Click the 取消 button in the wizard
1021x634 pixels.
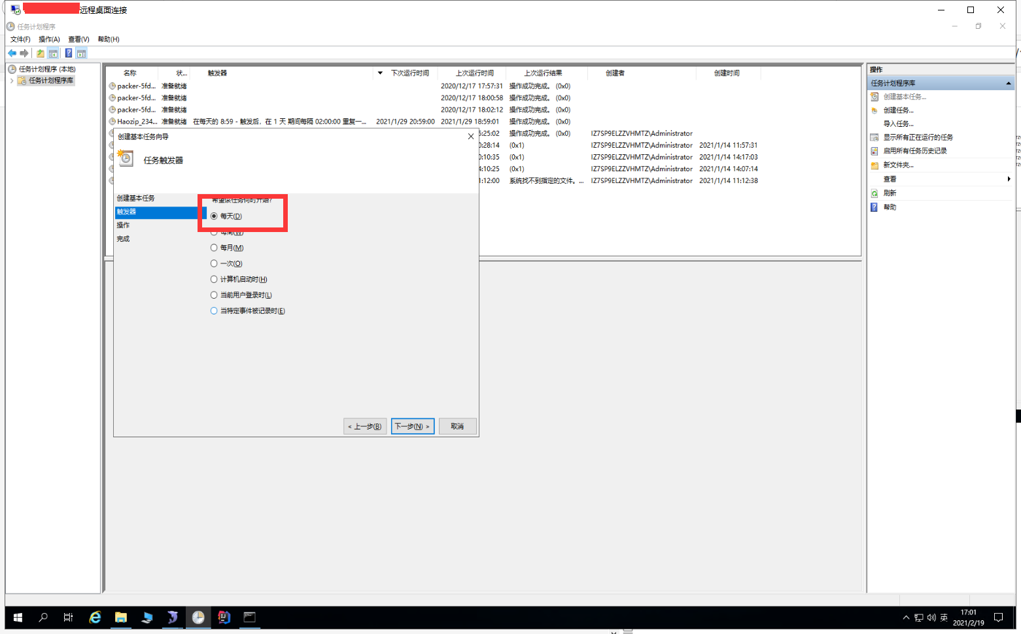pyautogui.click(x=457, y=426)
